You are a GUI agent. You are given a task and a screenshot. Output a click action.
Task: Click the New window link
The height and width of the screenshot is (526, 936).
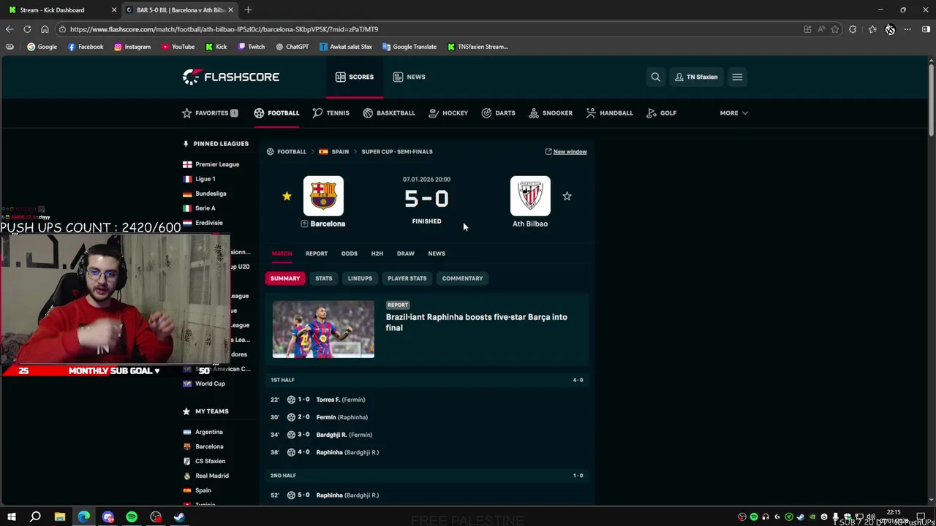click(566, 152)
